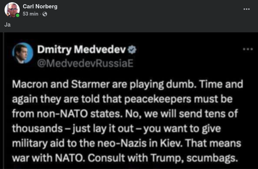258x169 pixels.
Task: Click Carl Norberg's profile picture
Action: click(x=12, y=10)
